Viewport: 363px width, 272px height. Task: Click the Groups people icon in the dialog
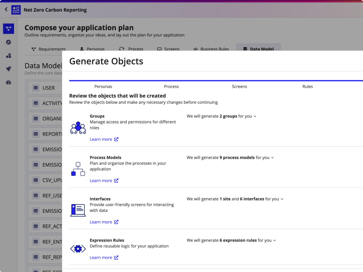click(78, 127)
